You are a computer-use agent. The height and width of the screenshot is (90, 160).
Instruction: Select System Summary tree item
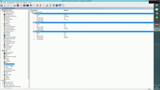[9, 52]
